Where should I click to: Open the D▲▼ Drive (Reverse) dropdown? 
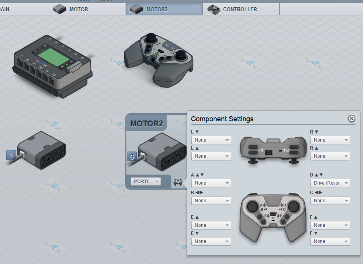(x=330, y=183)
